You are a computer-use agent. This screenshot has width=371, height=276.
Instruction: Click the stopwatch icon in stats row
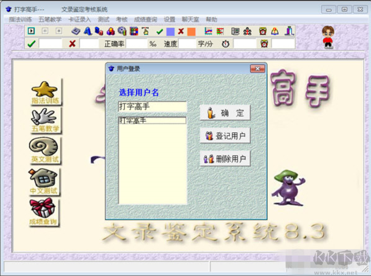(x=225, y=44)
